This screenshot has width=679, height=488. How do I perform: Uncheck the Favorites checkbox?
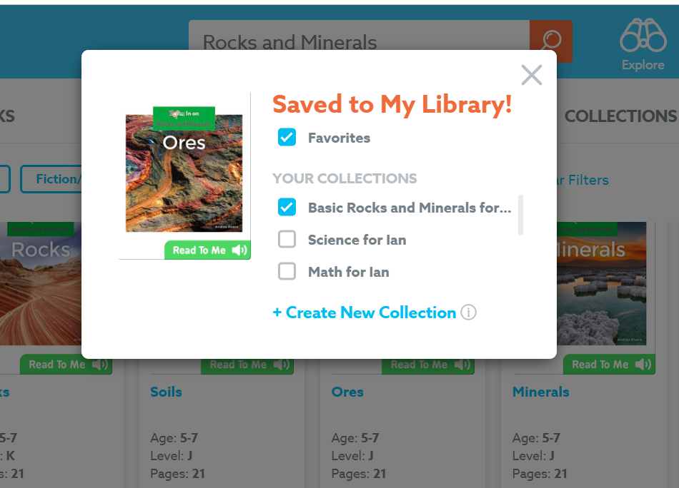point(287,138)
